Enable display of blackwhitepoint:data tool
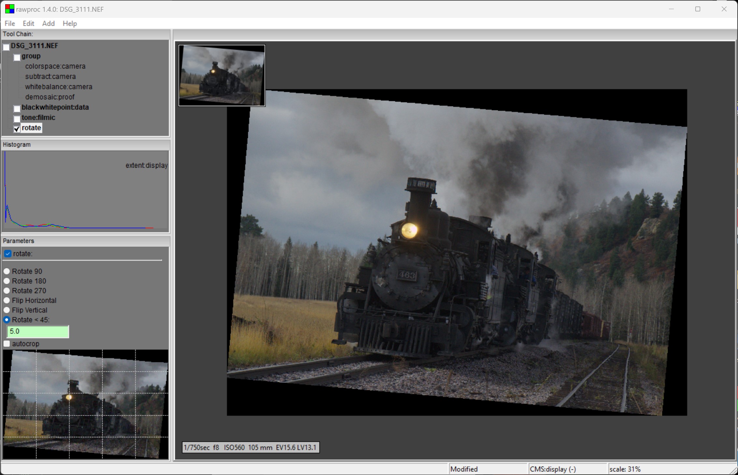Screen dimensions: 738x475 pos(17,109)
